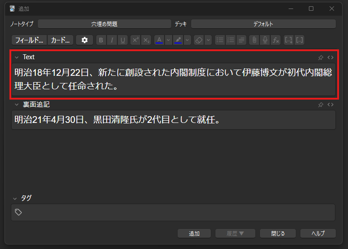Apply superscript formatting
Image resolution: width=348 pixels, height=249 pixels.
click(135, 40)
